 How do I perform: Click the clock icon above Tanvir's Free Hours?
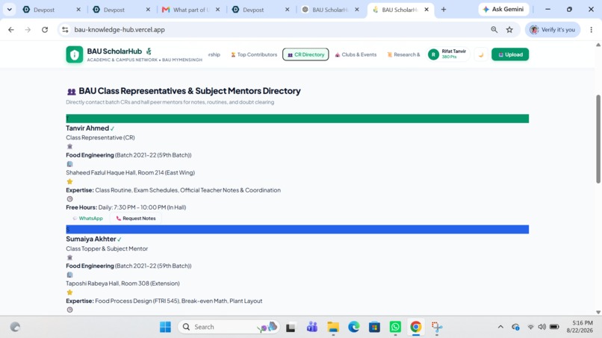(x=69, y=198)
